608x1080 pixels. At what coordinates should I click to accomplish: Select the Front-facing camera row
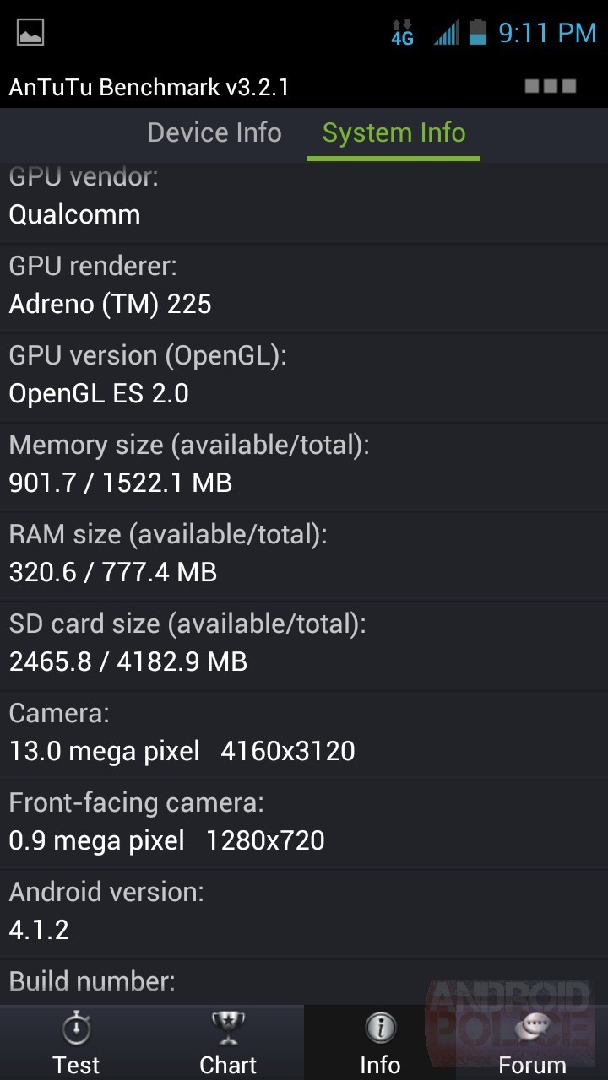coord(304,825)
